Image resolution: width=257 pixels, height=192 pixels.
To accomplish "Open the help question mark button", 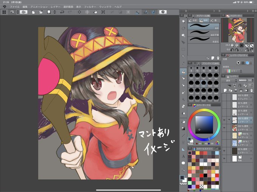I will click(163, 12).
